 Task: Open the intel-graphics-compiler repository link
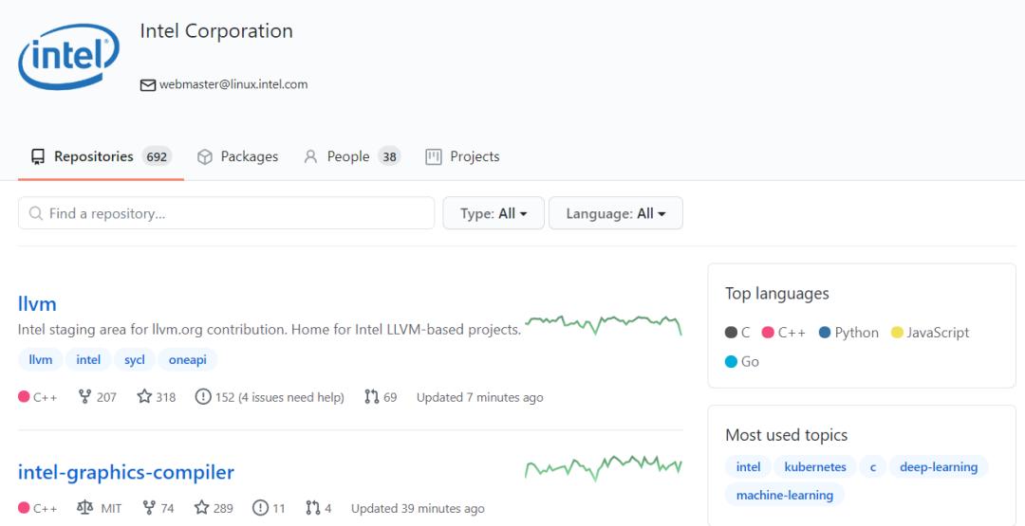click(126, 472)
